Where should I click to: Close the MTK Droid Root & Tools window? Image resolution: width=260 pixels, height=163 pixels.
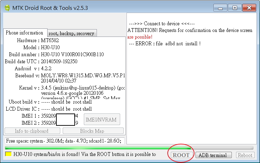click(249, 8)
